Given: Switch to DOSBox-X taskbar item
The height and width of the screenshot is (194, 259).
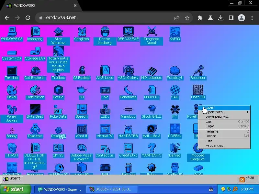Looking at the screenshot, I should pos(112,189).
